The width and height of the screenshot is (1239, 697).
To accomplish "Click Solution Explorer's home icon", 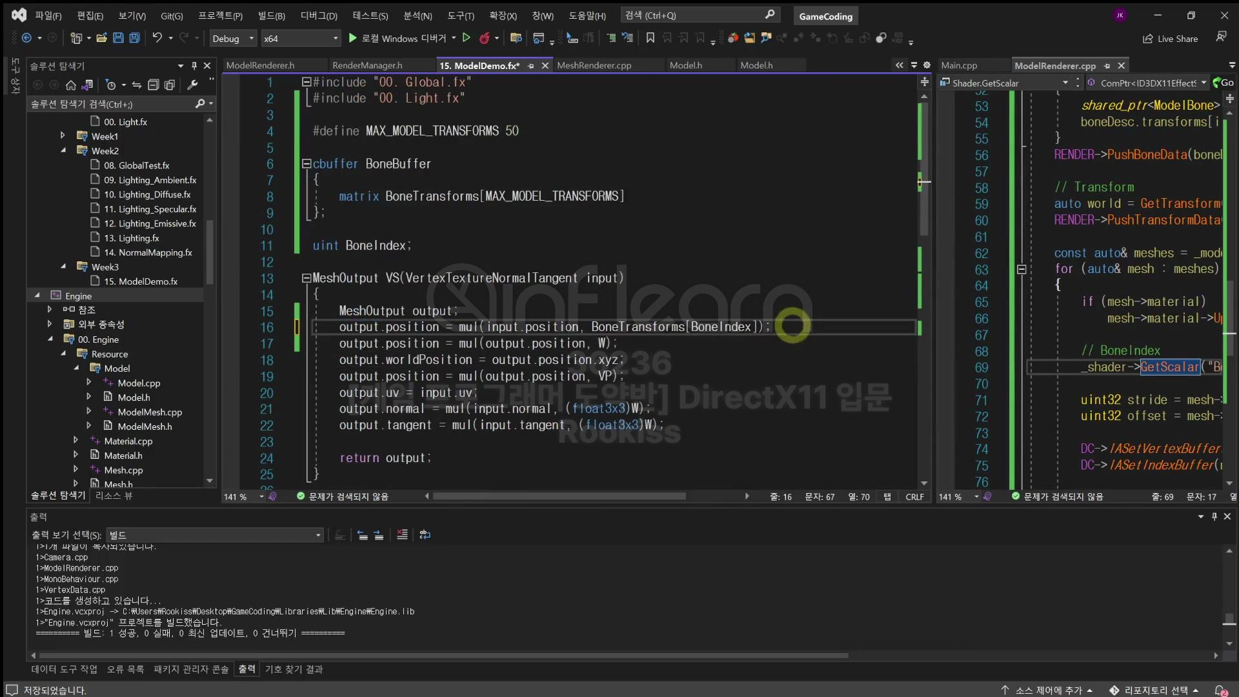I will point(71,85).
